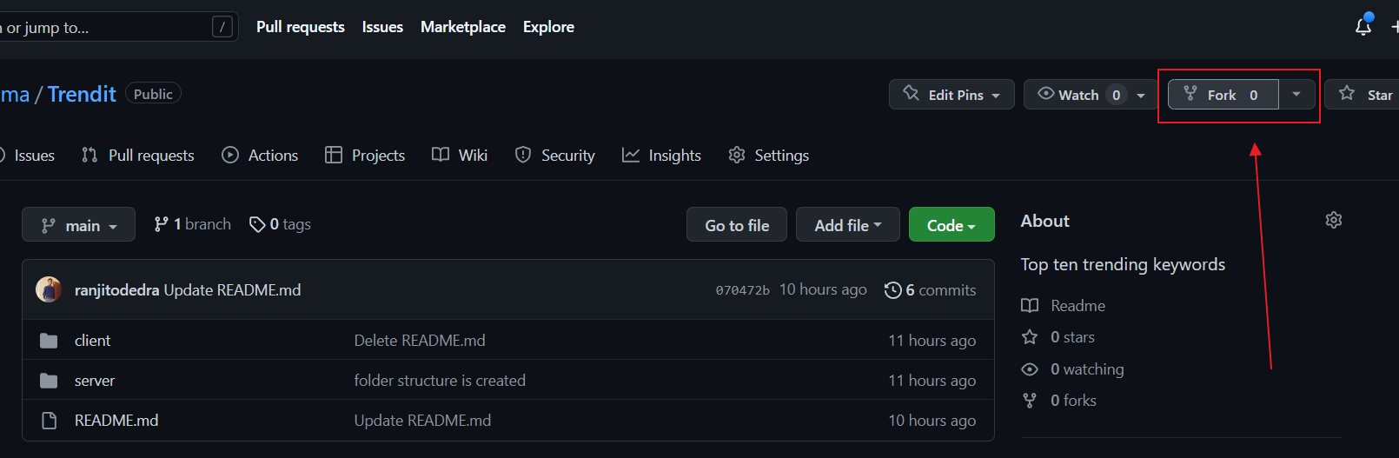Viewport: 1399px width, 458px height.
Task: Focus the search or jump to field
Action: click(104, 27)
